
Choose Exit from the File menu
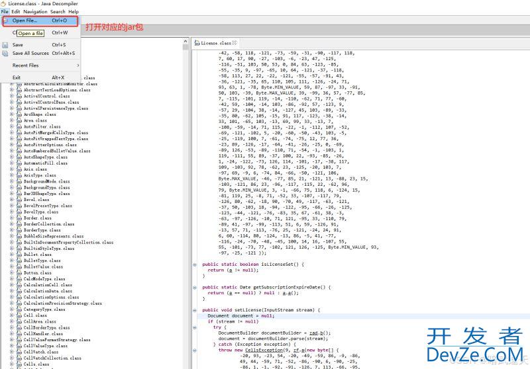40,77
